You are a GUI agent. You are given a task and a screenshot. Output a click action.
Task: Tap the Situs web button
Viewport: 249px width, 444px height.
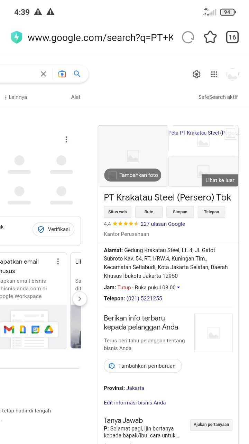pos(118,212)
